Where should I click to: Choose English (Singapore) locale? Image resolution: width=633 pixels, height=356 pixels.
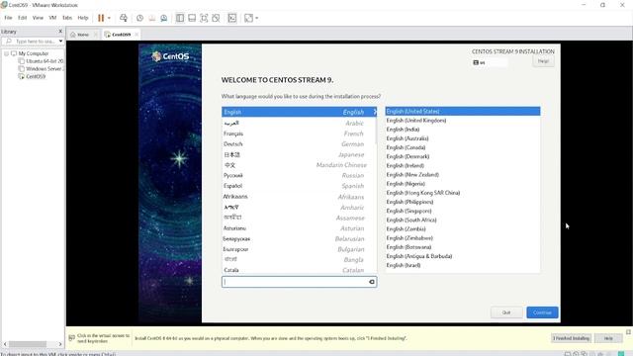point(463,211)
